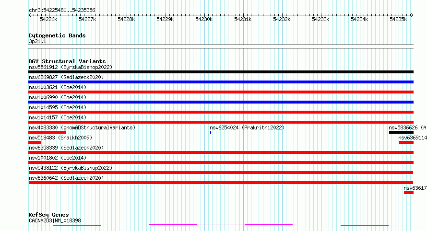Screen dimensions: 427x231
Task: Open variant nsv6254024 (Prakrithi2022) label
Action: tap(247, 127)
